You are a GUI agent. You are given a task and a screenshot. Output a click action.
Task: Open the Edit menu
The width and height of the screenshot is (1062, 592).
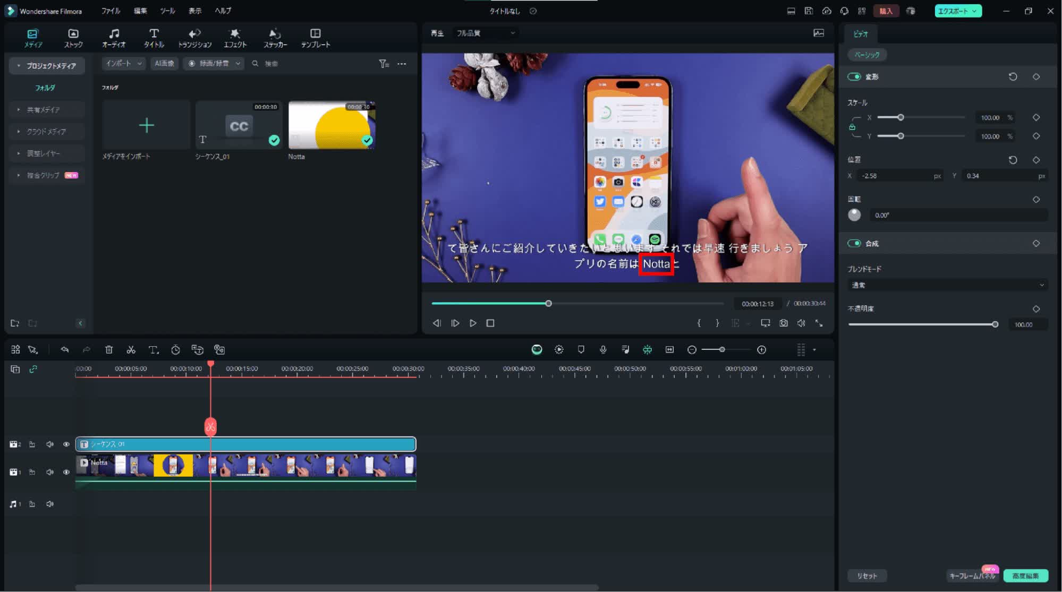[140, 11]
